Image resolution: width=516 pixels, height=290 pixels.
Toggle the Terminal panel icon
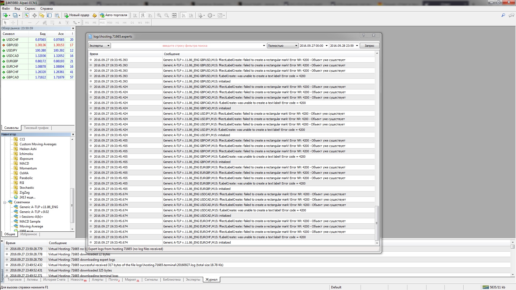tap(49, 15)
